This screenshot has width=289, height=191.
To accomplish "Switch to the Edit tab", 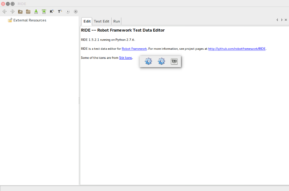I will pos(87,21).
